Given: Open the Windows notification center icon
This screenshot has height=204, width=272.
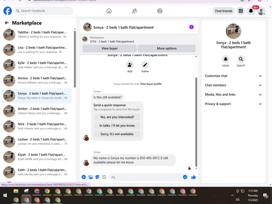Looking at the screenshot, I should tap(265, 195).
